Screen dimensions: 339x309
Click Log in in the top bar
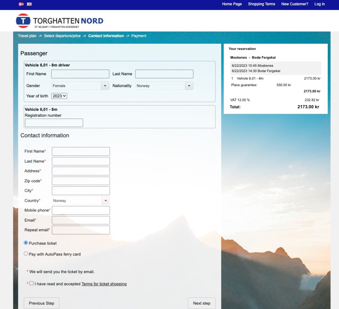[x=319, y=4]
